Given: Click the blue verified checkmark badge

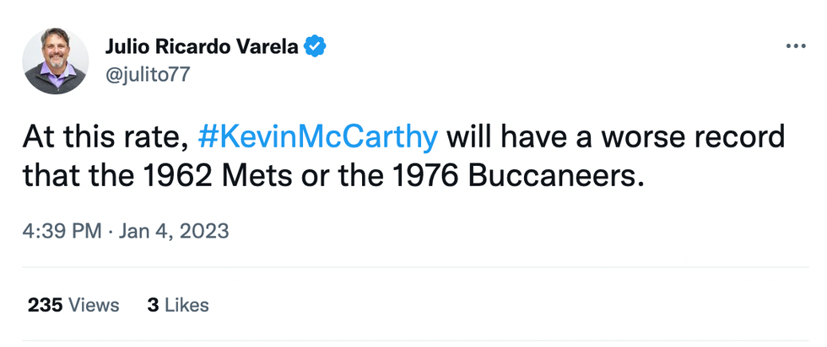Looking at the screenshot, I should click(x=315, y=46).
